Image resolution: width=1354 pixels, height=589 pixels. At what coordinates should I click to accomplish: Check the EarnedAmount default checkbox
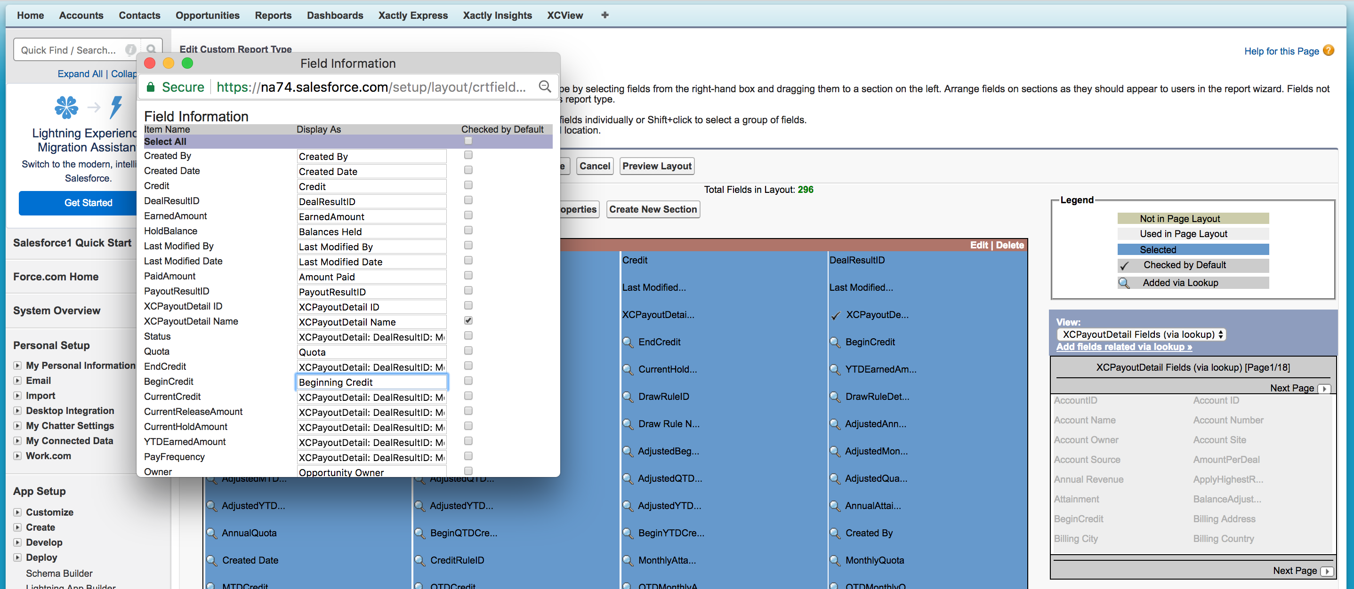tap(468, 215)
